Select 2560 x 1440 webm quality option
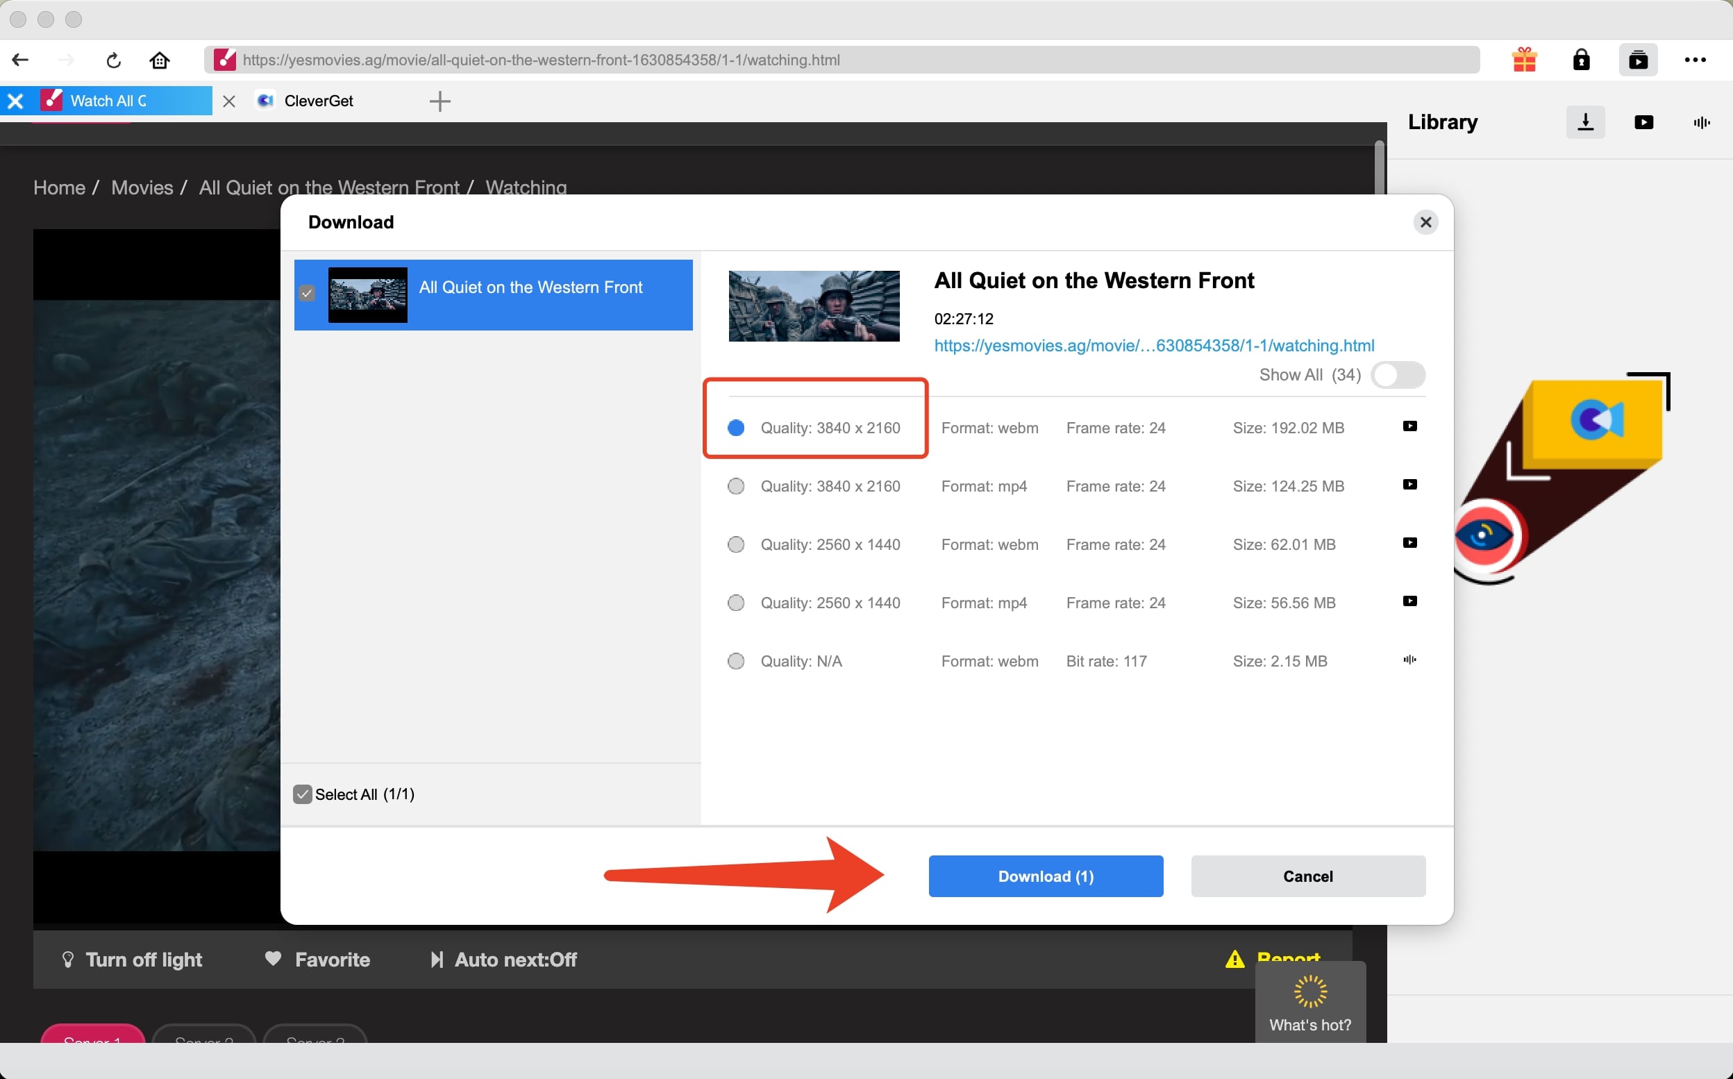1733x1079 pixels. click(735, 545)
